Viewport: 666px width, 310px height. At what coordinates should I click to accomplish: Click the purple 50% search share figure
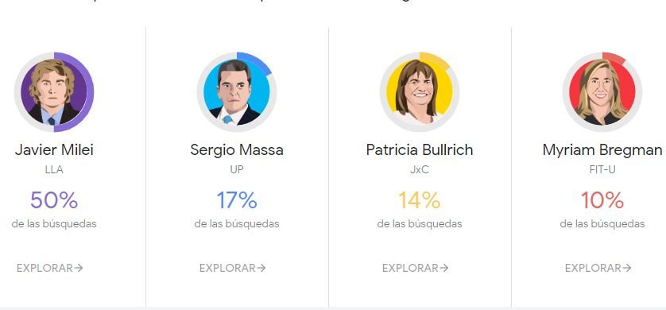(54, 200)
